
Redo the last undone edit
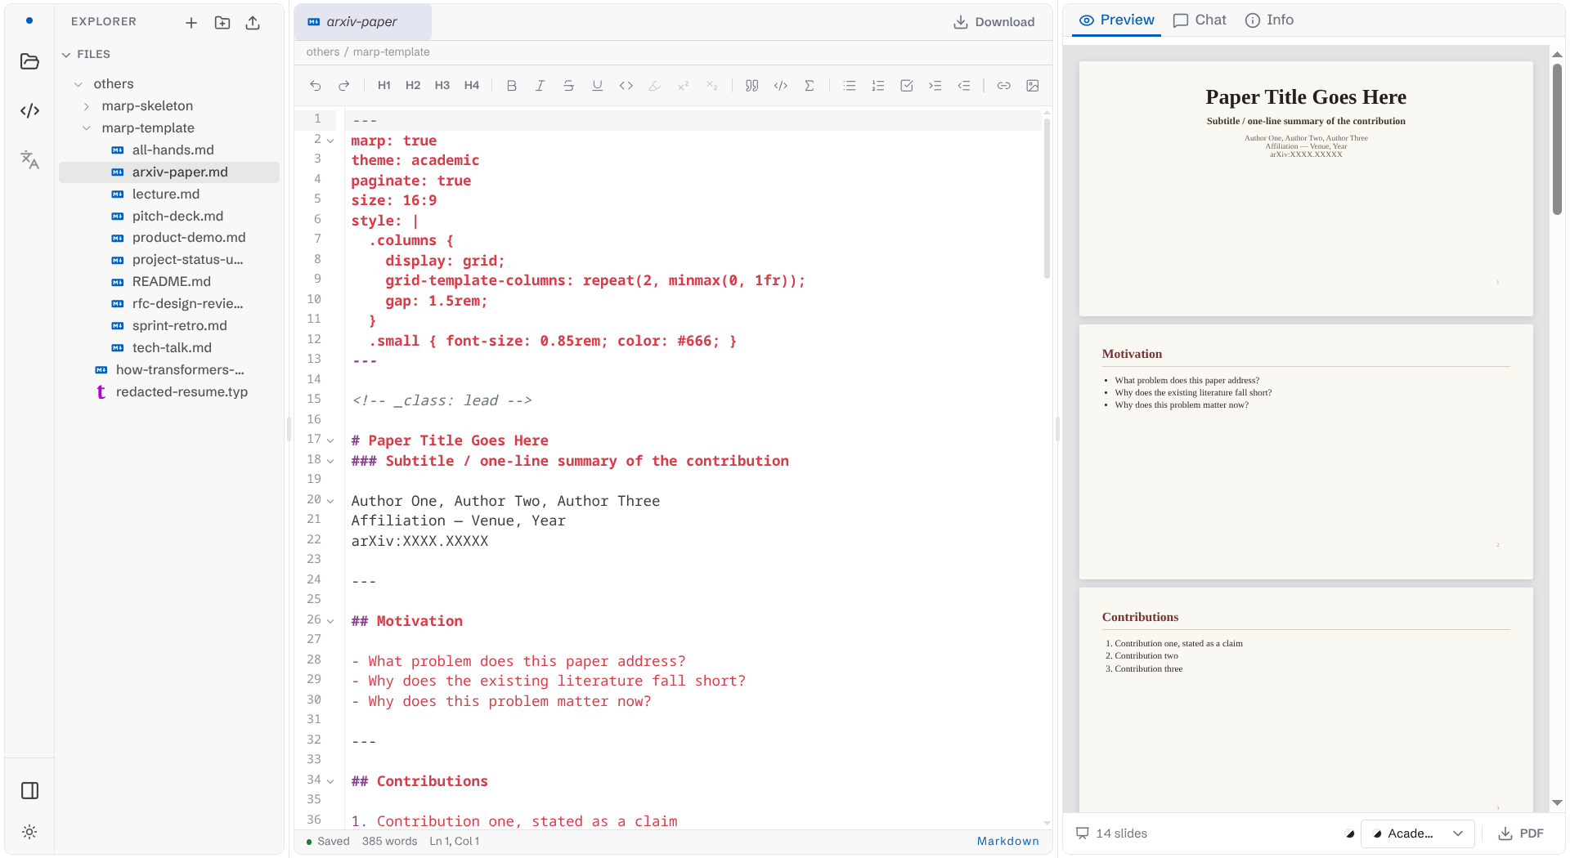coord(344,86)
